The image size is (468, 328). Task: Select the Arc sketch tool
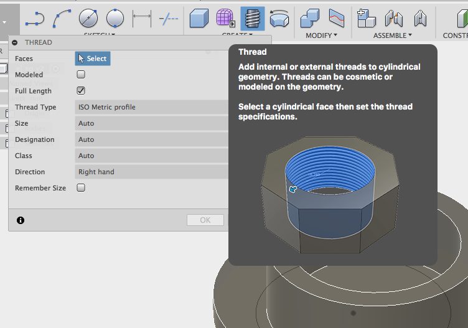(x=61, y=19)
